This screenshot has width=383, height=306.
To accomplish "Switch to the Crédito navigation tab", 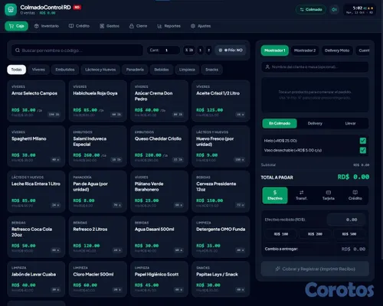I will pyautogui.click(x=79, y=26).
